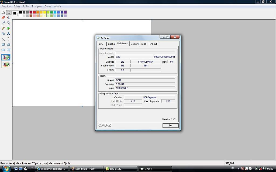Screen dimensions: 276x172
Task: Open the SPD tab in CPU-Z
Action: tap(144, 44)
